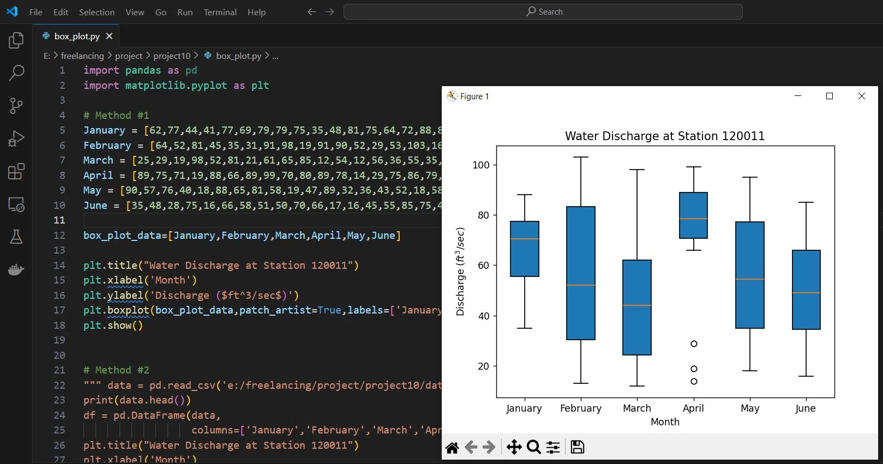Click line number 17 in the gutter

[x=59, y=310]
